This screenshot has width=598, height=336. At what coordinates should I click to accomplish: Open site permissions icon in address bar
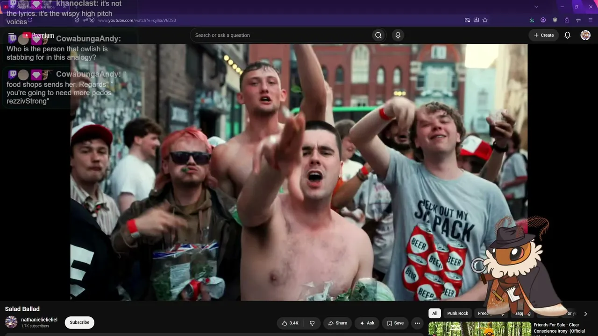point(86,20)
